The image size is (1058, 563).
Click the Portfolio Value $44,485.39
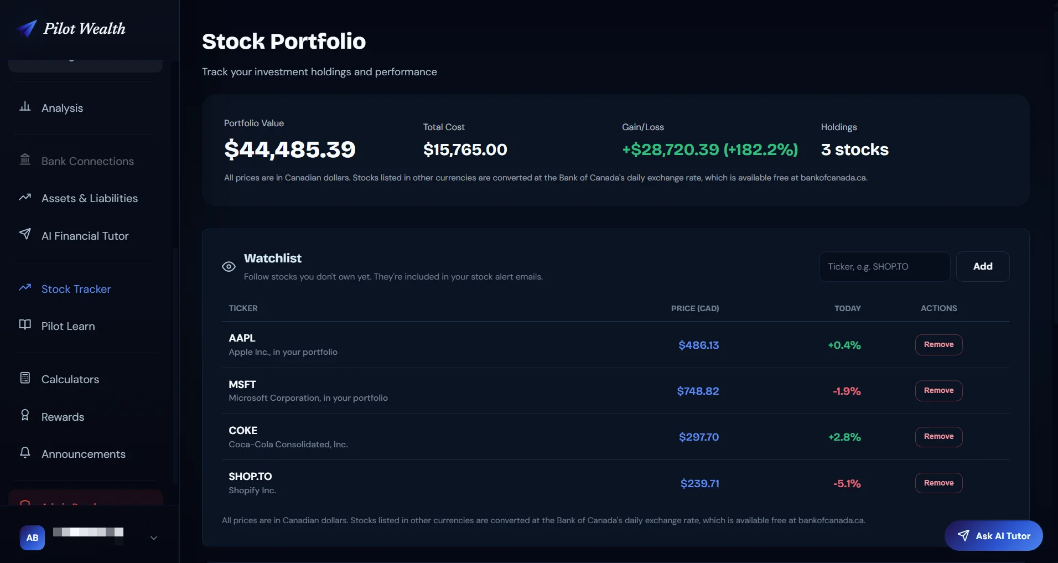[290, 149]
